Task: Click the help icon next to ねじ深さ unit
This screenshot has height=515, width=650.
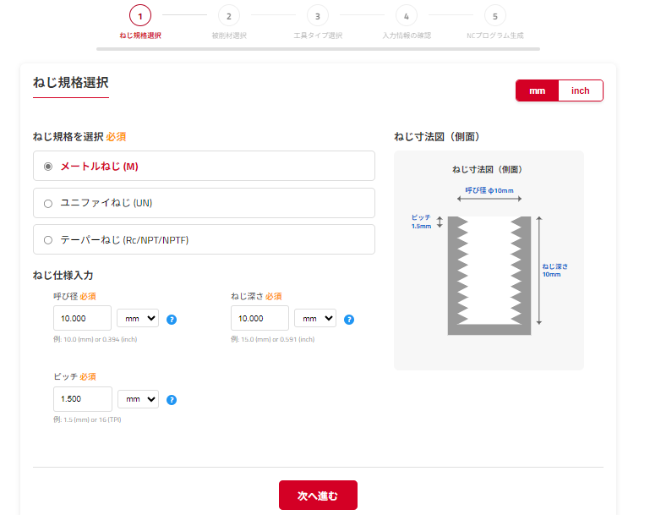Action: pos(349,320)
